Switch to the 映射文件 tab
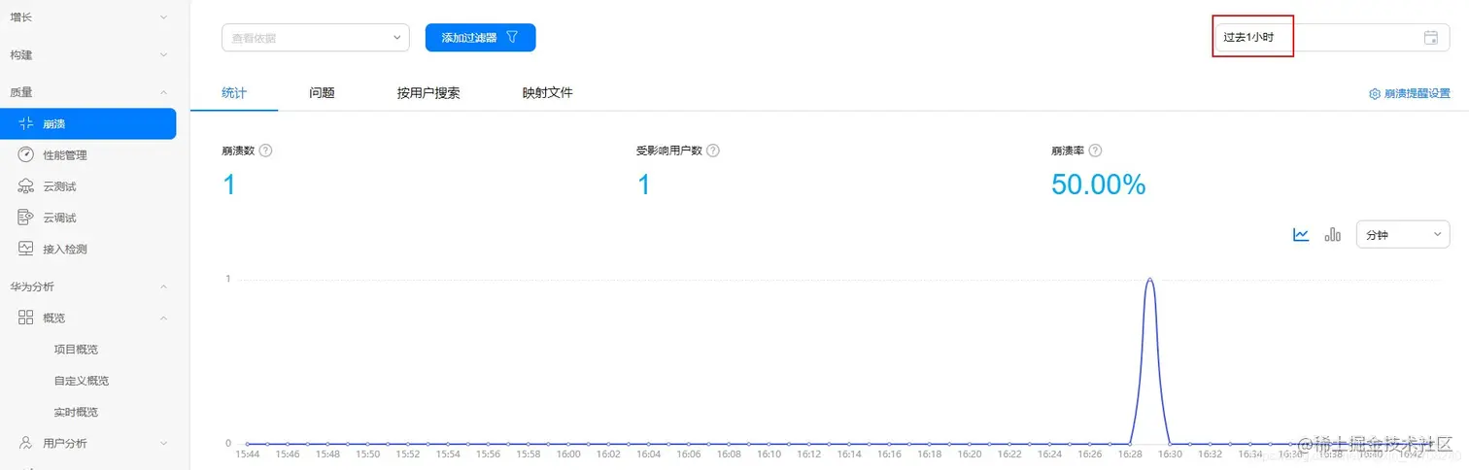1469x470 pixels. click(x=547, y=93)
